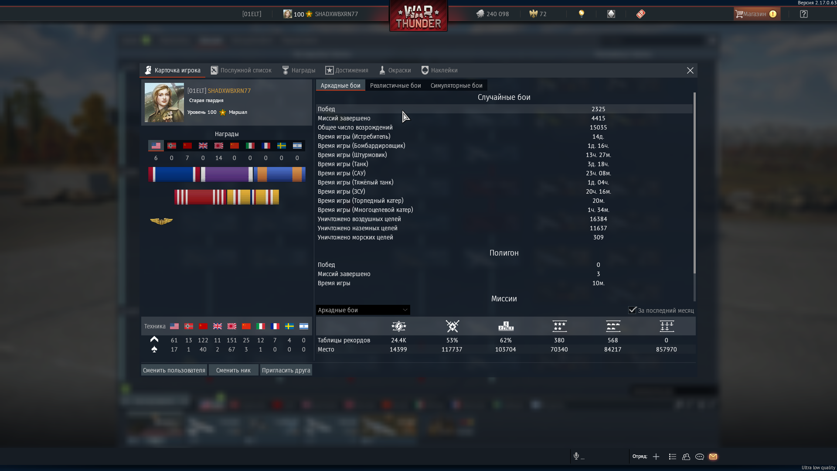This screenshot has width=837, height=471.
Task: Select Симуляторные бои statistics tab
Action: pyautogui.click(x=456, y=85)
